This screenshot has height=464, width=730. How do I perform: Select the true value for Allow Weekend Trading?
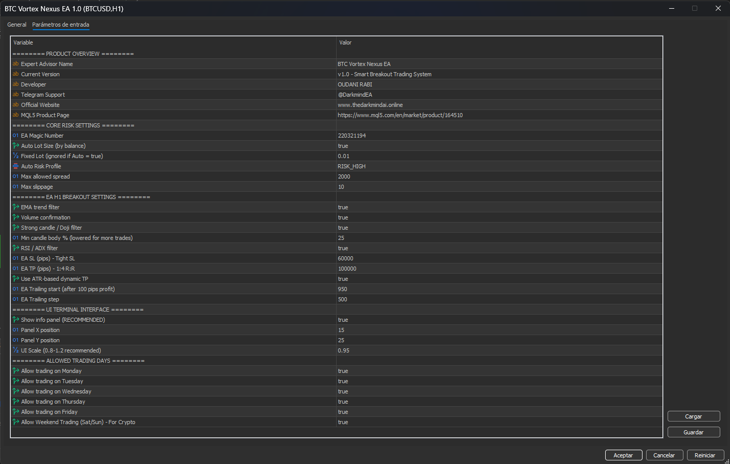click(x=343, y=422)
